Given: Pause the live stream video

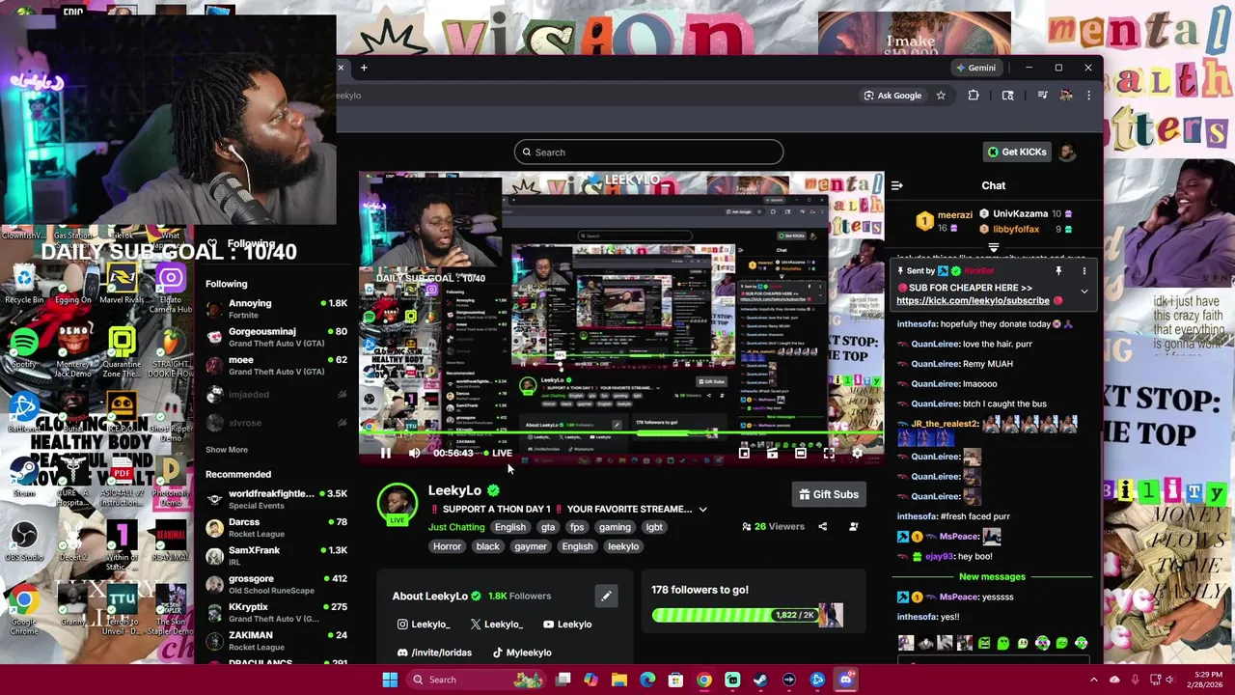Looking at the screenshot, I should [385, 453].
